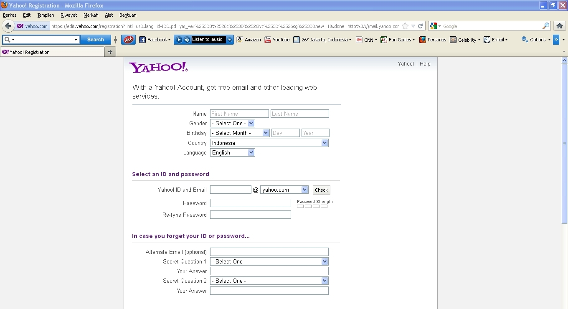Open the toolbar Options gear menu
This screenshot has height=309, width=568.
click(x=536, y=40)
